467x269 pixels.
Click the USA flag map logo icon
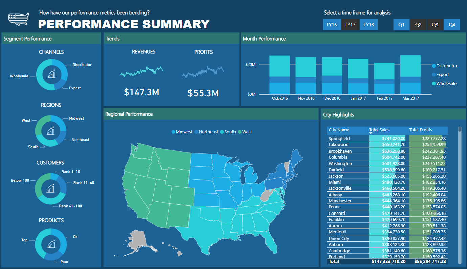(x=19, y=19)
